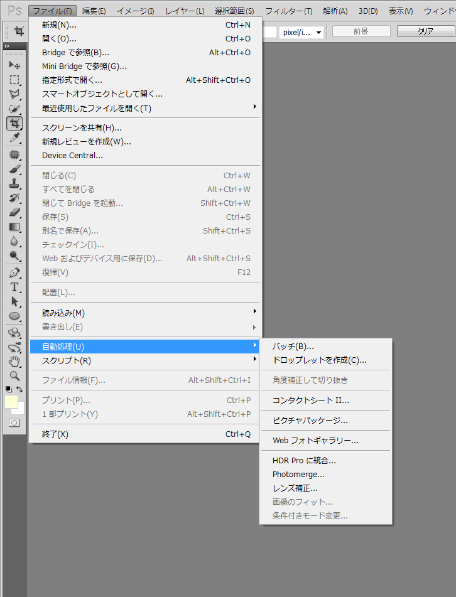Reset to default foreground and background colors
This screenshot has width=456, height=597.
[8, 389]
